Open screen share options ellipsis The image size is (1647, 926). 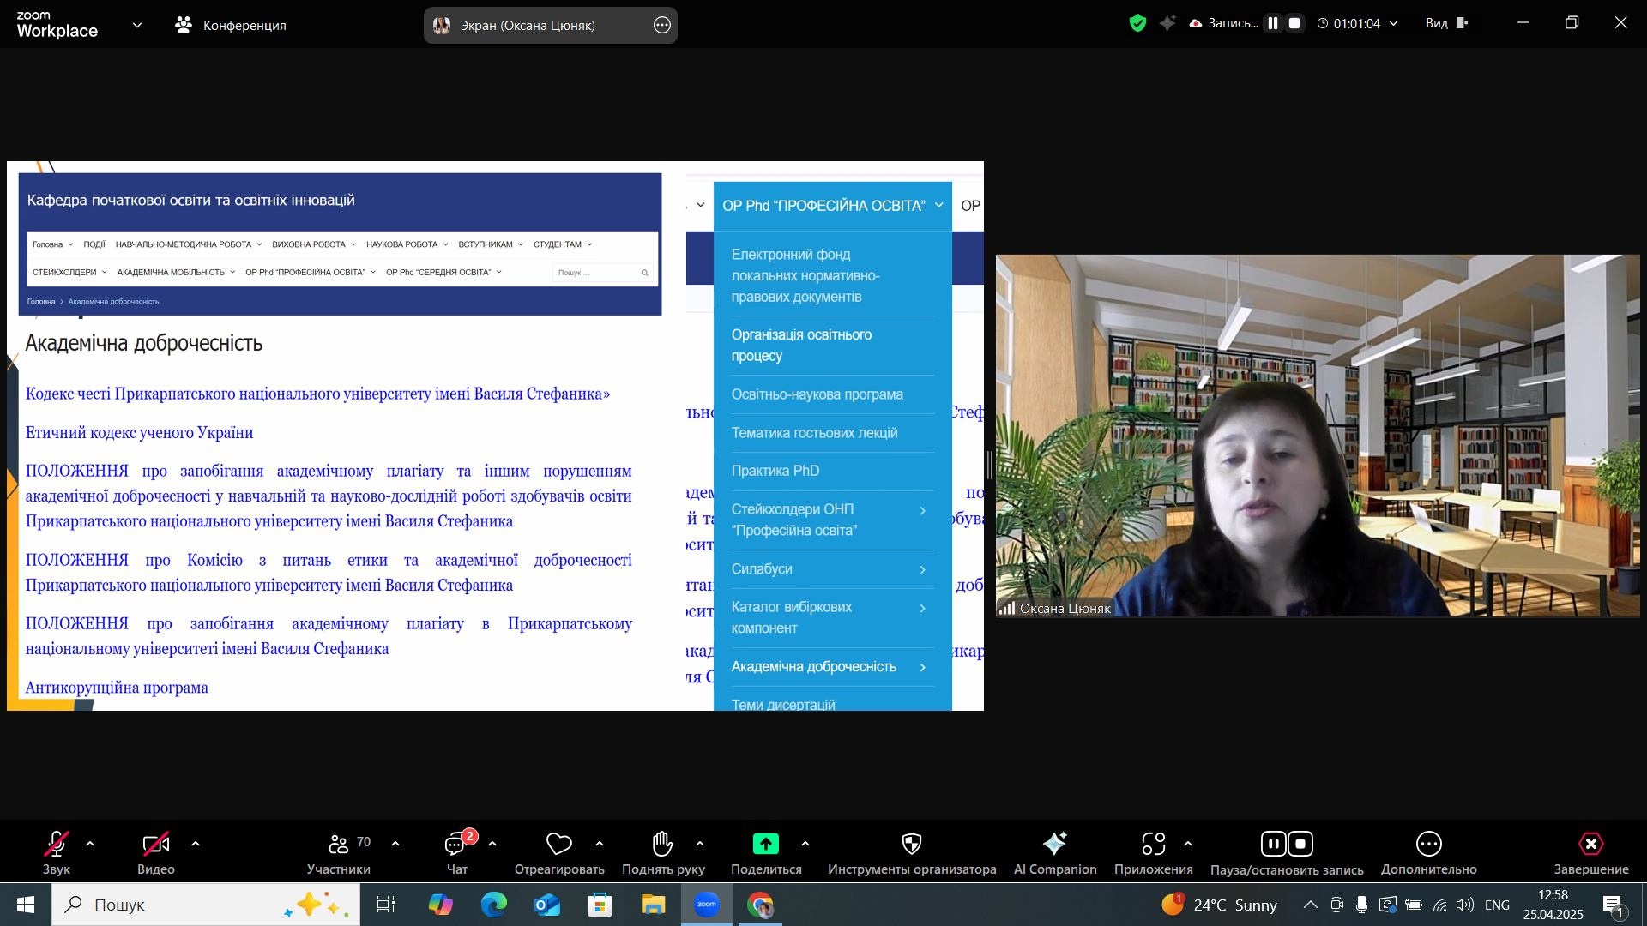[662, 26]
